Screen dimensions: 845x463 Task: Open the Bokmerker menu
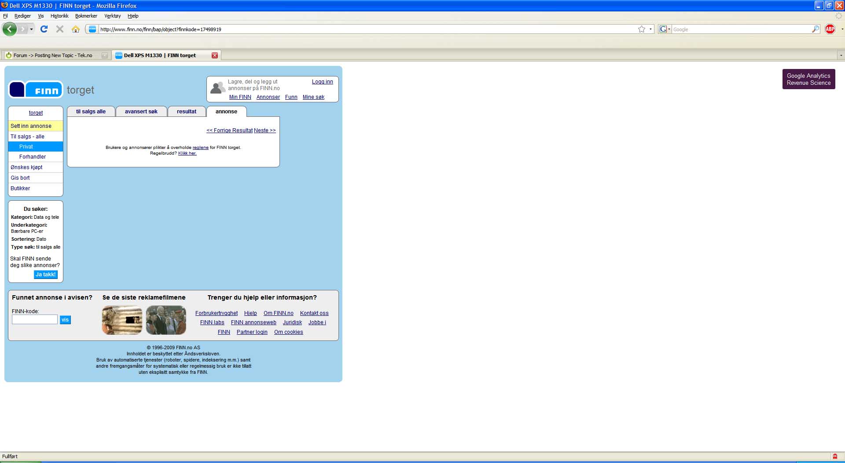[x=86, y=16]
